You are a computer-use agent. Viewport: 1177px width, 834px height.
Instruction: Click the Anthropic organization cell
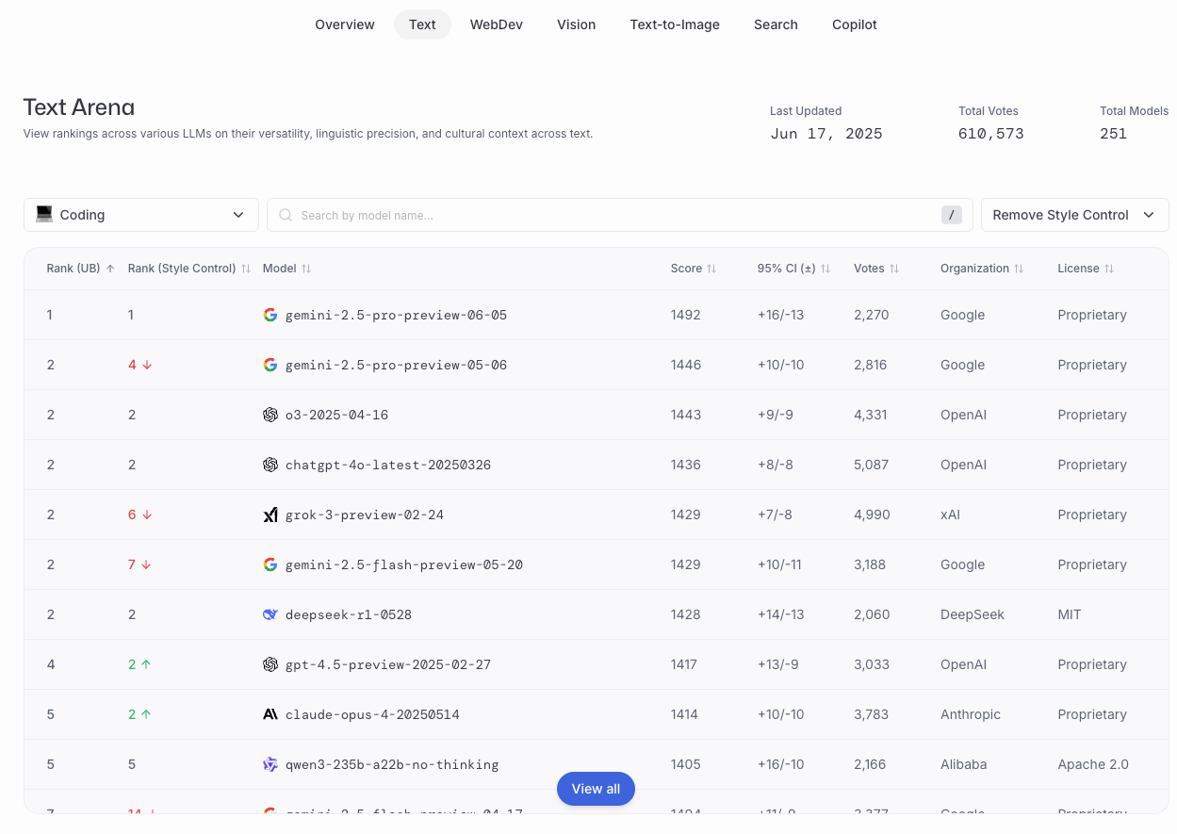coord(971,714)
